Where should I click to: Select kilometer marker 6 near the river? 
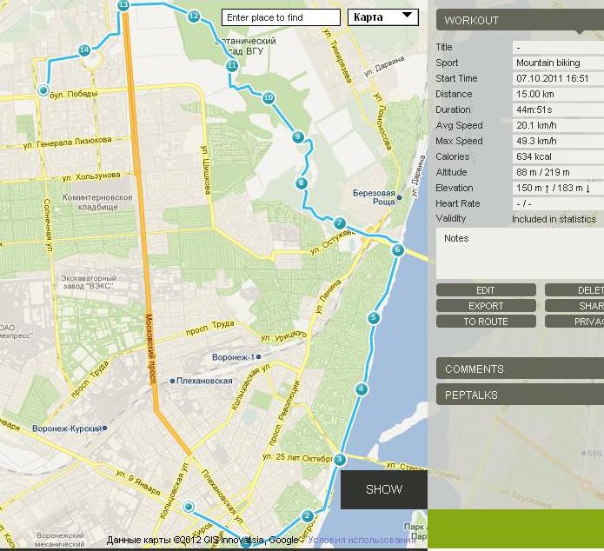pyautogui.click(x=397, y=250)
